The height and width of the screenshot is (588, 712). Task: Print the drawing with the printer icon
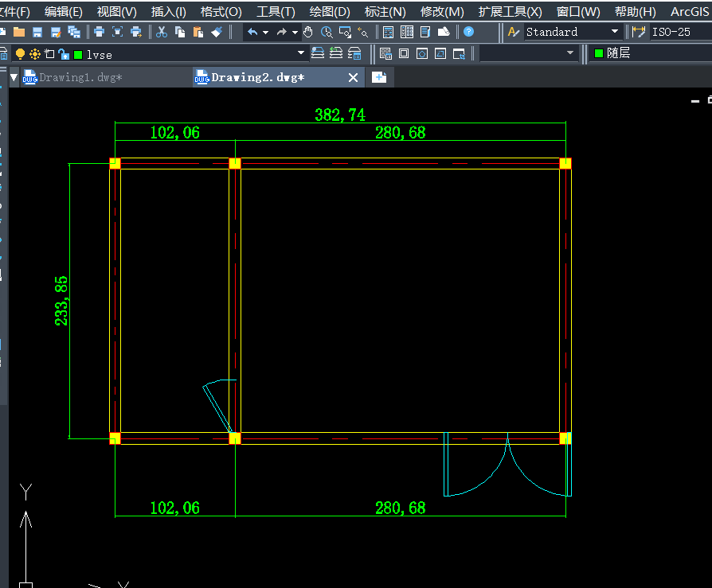click(99, 32)
